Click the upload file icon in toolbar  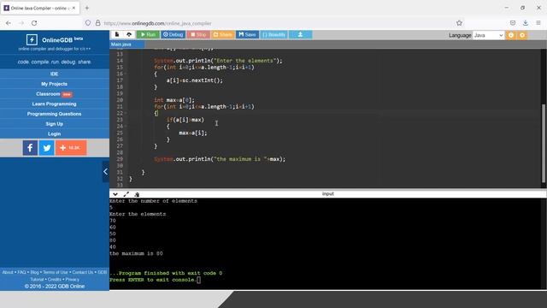point(129,34)
